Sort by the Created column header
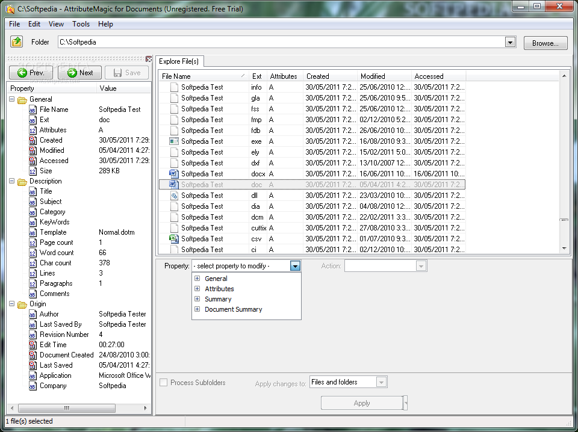 click(x=330, y=76)
